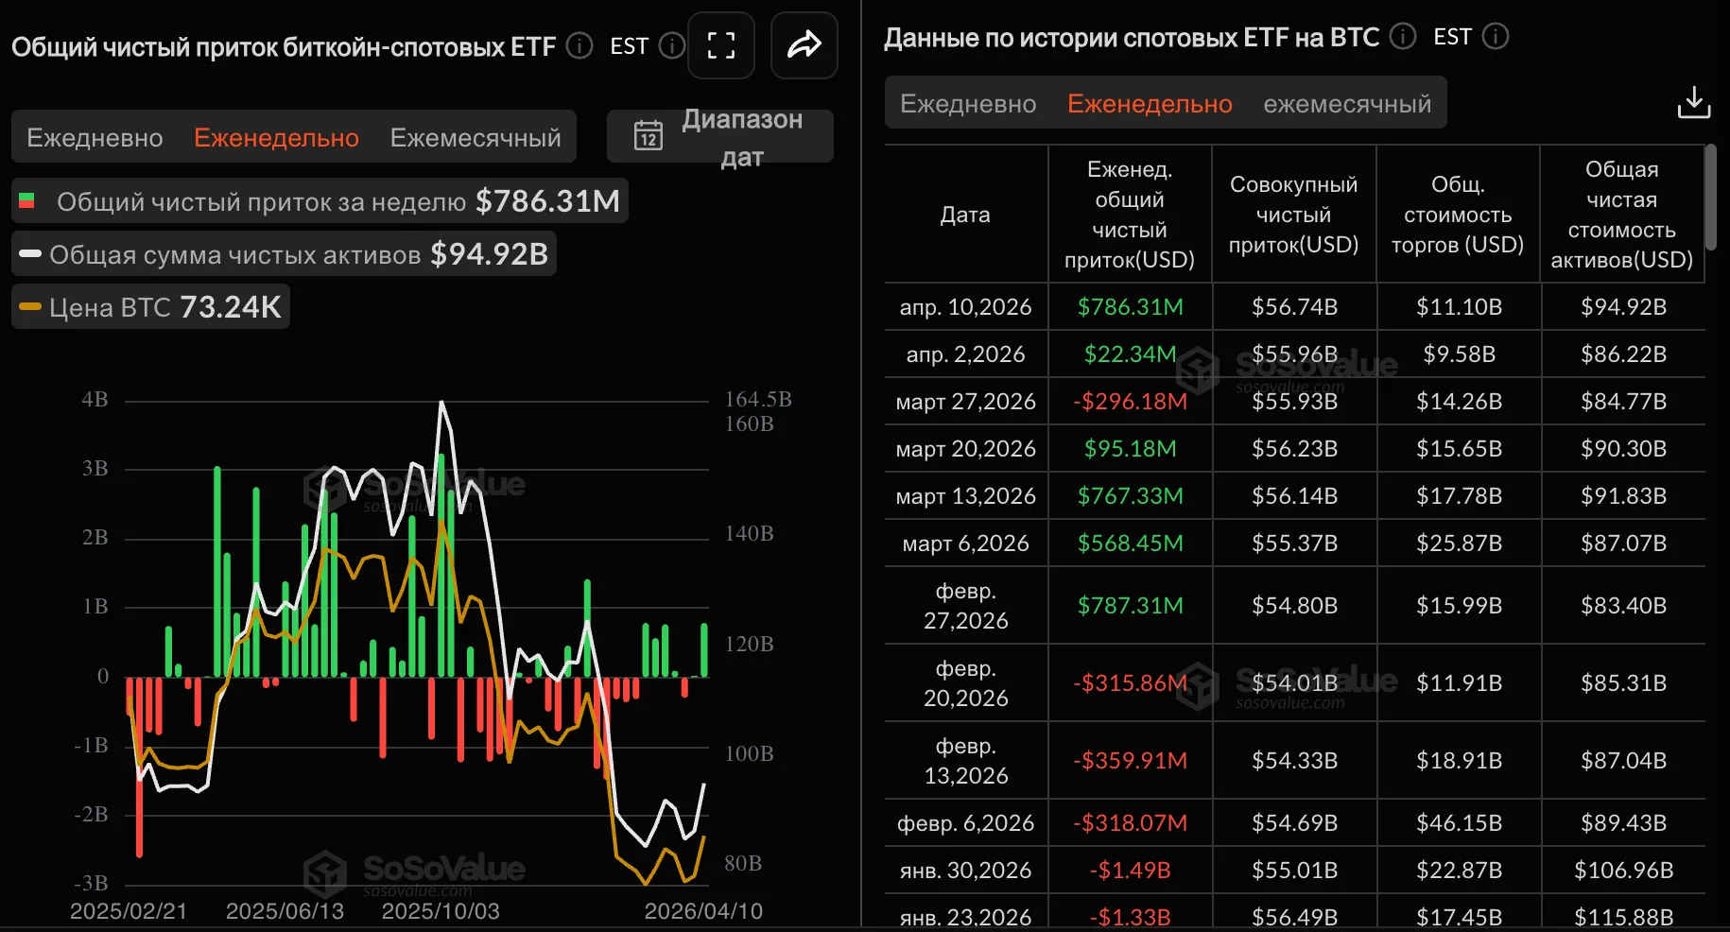Screen dimensions: 1730x932
Task: Open info for 'Общий чистый приток биткойн-спотовых ETF'
Action: (x=579, y=45)
